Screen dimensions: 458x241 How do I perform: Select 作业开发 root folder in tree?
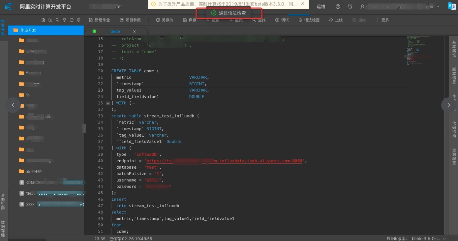(x=46, y=30)
